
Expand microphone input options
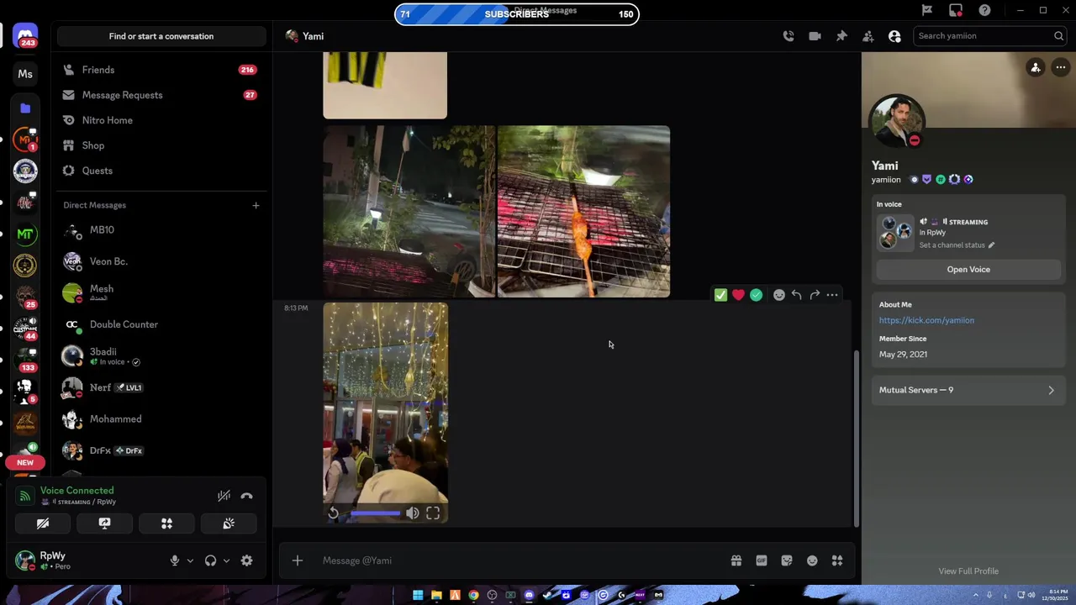[x=190, y=560]
